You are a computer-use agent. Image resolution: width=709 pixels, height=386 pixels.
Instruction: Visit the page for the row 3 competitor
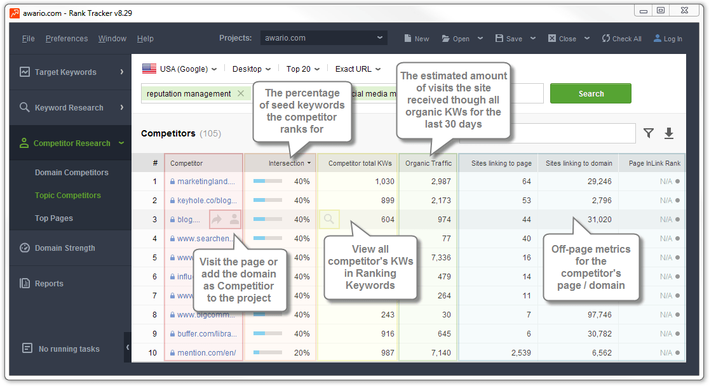(217, 219)
